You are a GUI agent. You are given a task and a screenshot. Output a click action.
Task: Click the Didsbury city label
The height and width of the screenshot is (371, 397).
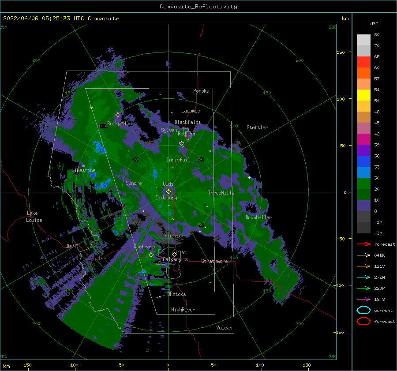pyautogui.click(x=167, y=198)
